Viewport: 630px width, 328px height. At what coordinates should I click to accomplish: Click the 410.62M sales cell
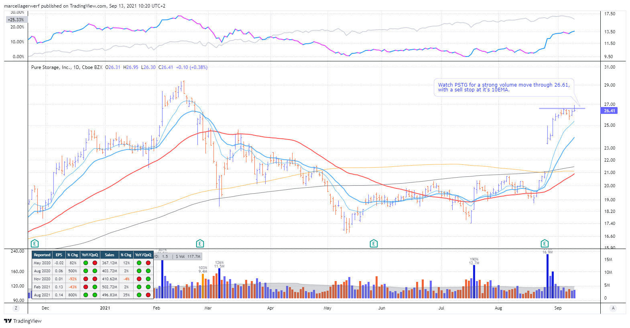[x=110, y=279]
